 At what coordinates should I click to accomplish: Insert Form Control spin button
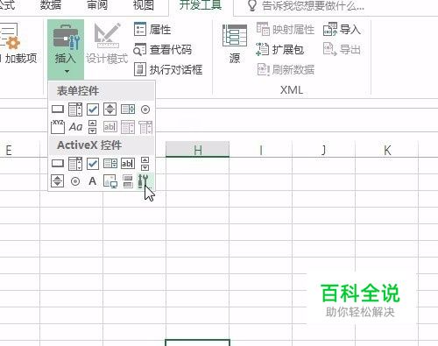point(110,109)
